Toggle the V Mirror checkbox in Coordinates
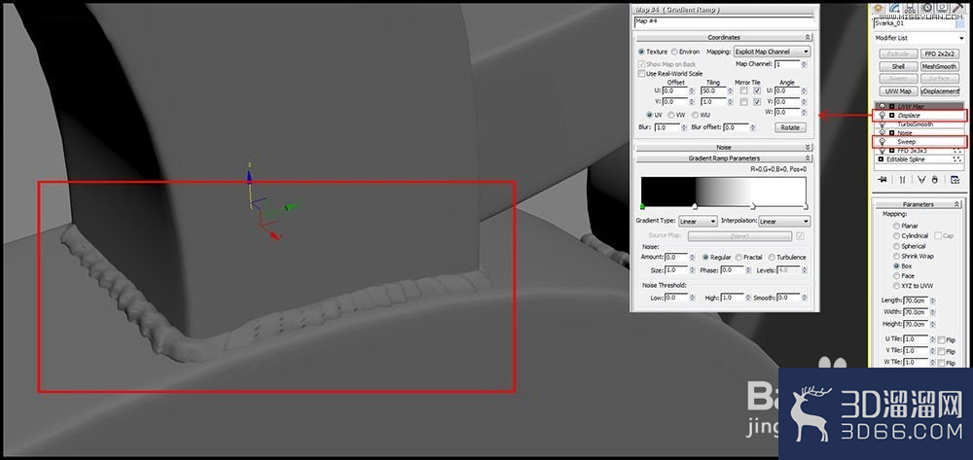 (743, 102)
